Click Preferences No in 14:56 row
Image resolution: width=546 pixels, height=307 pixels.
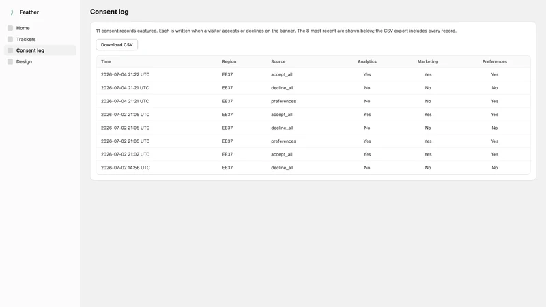tap(494, 167)
